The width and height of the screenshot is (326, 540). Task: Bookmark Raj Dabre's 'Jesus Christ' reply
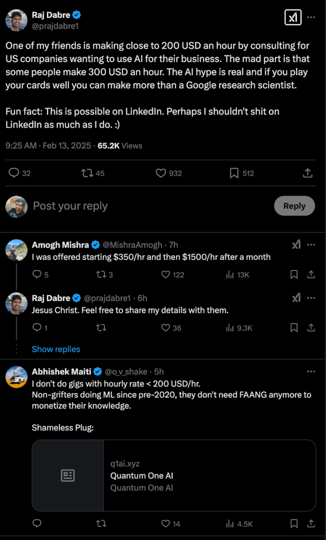[x=294, y=327]
